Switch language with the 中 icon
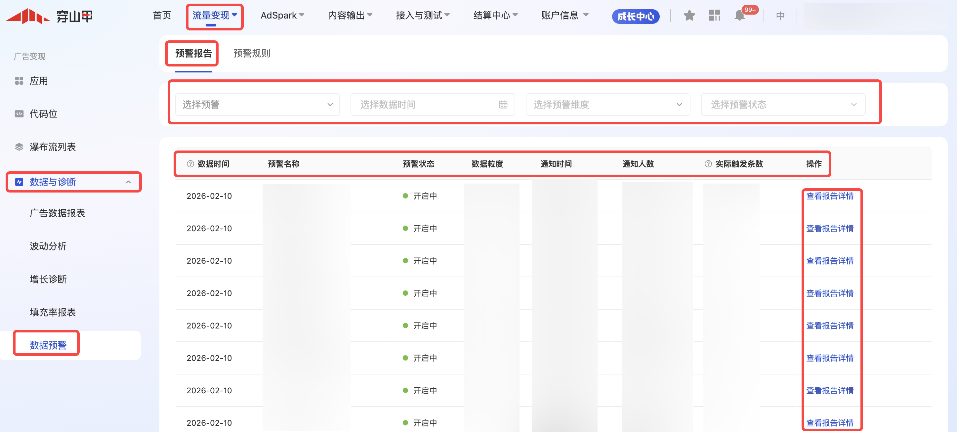Viewport: 957px width, 432px height. click(780, 16)
